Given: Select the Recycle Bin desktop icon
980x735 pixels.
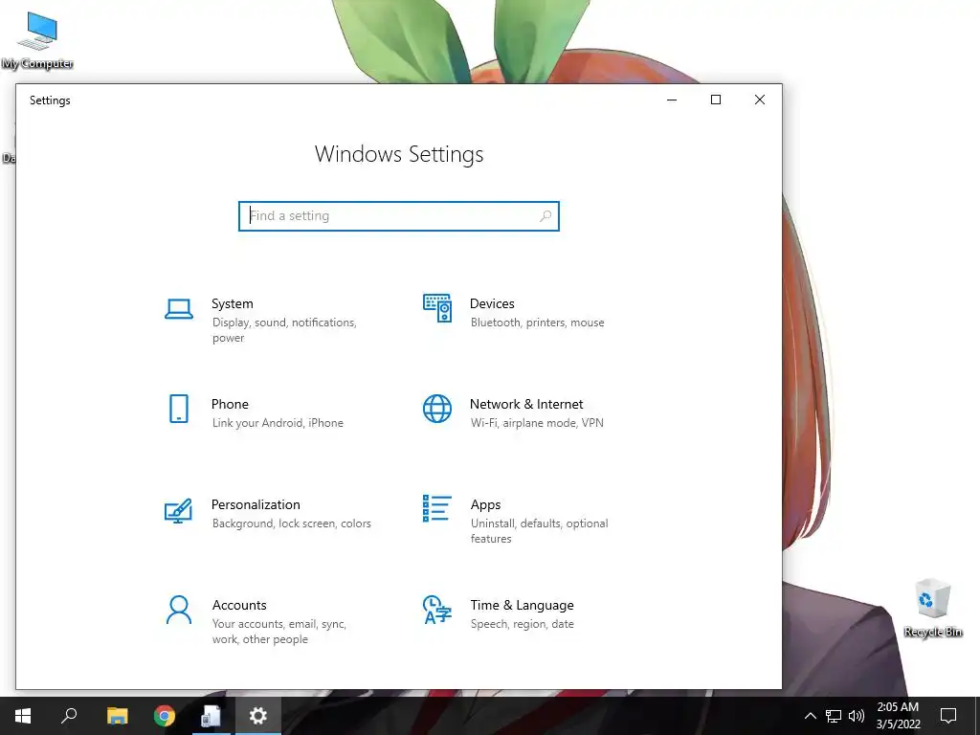Looking at the screenshot, I should (932, 608).
